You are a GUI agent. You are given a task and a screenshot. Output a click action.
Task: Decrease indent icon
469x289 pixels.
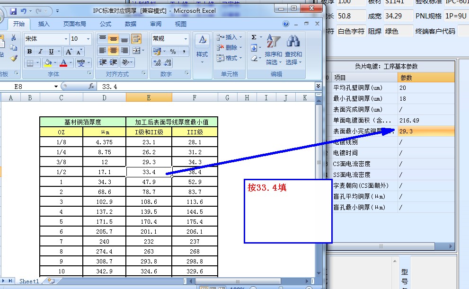coord(103,62)
